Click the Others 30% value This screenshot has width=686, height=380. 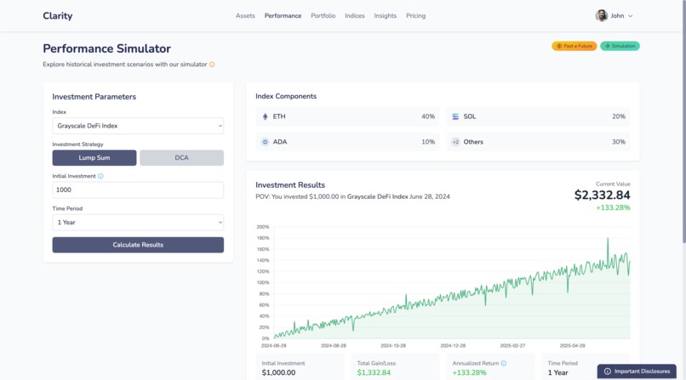pos(619,142)
